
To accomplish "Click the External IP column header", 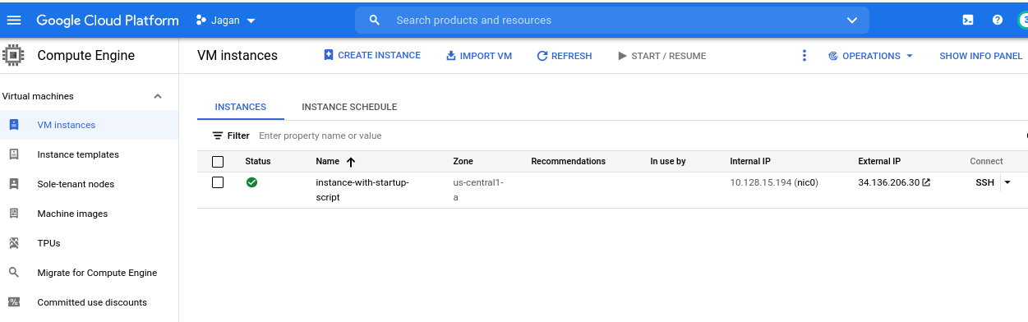I will (x=879, y=161).
